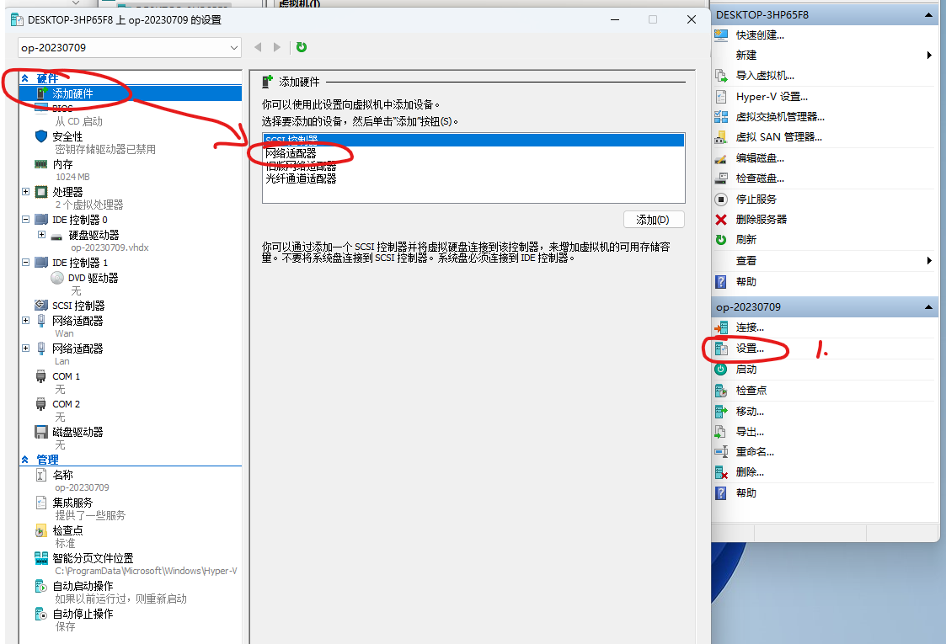This screenshot has height=644, width=946.
Task: Select the 安全性 shield icon
Action: pos(41,136)
